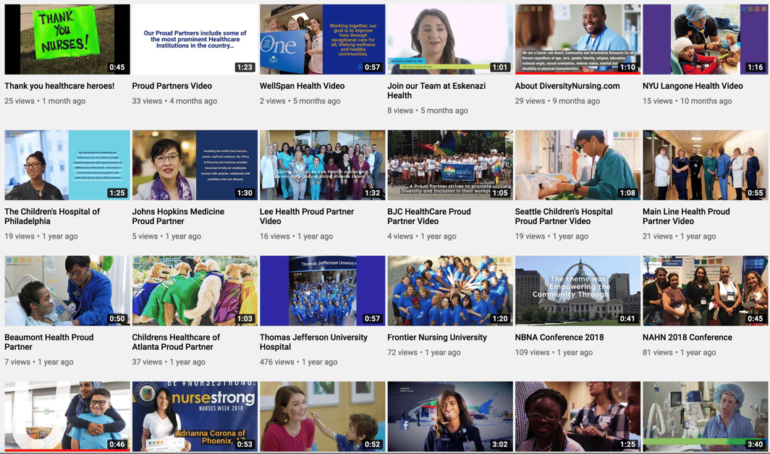The image size is (770, 454).
Task: Play the Lee Health Proud Partner thumbnail
Action: tap(323, 165)
